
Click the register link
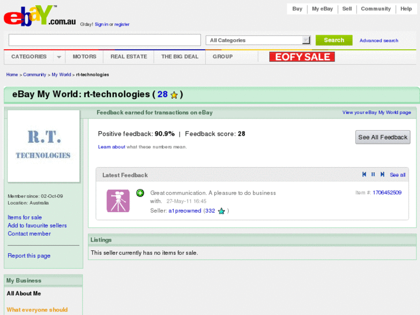(122, 24)
